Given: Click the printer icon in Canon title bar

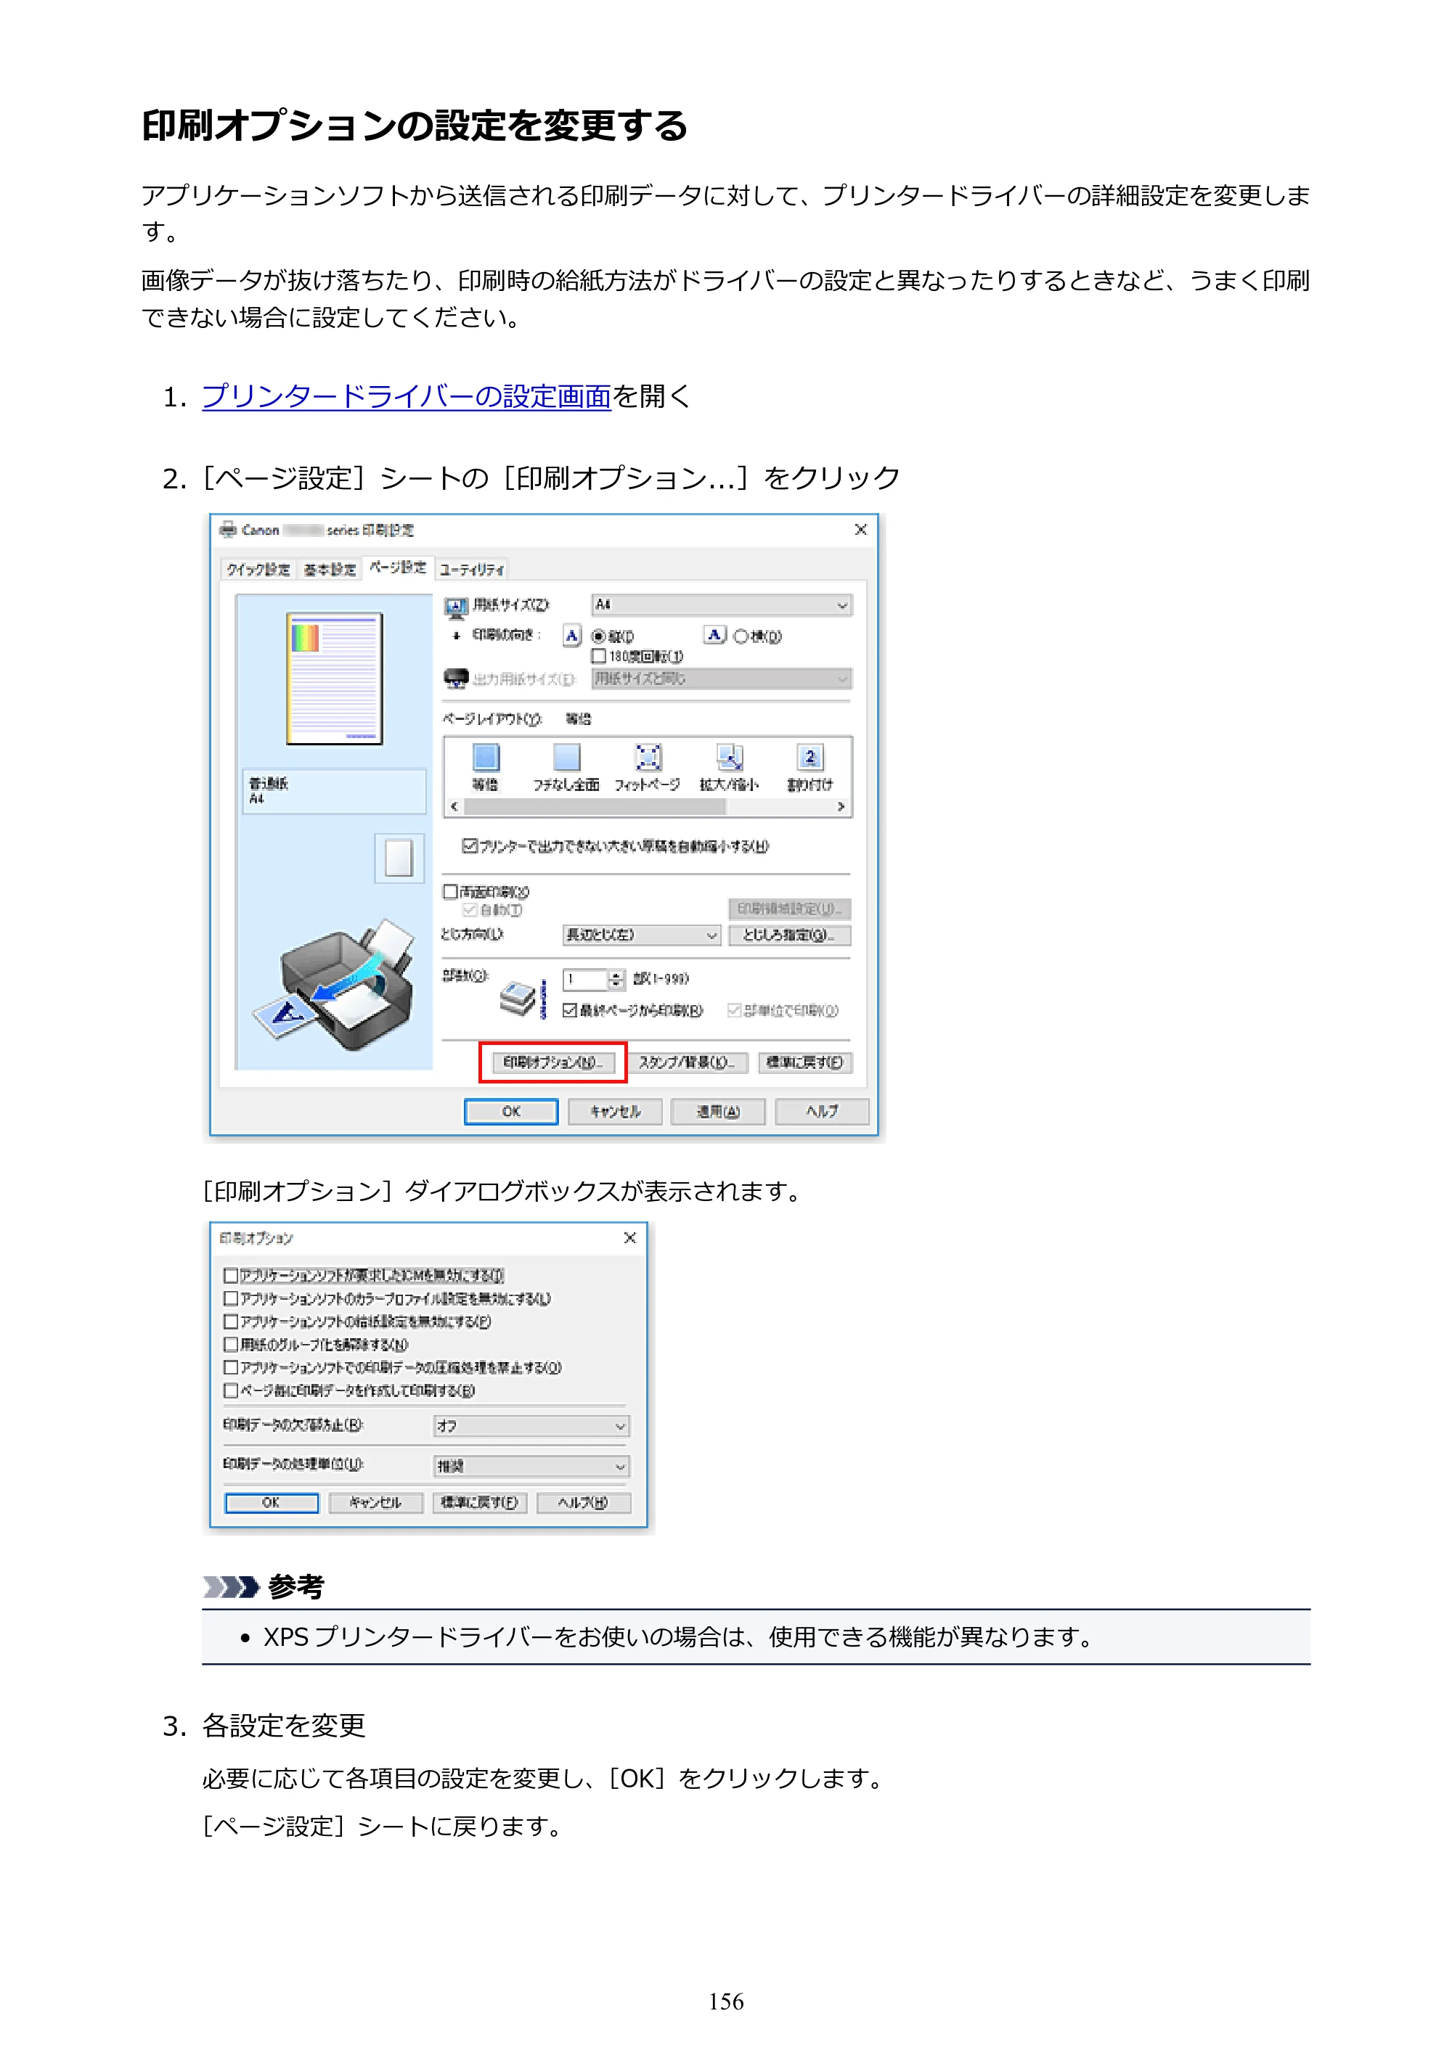Looking at the screenshot, I should (228, 529).
